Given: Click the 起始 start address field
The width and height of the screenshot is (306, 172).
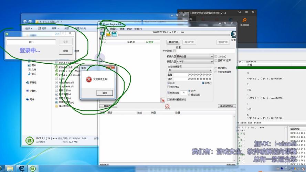Looking at the screenshot, I should [x=192, y=74].
